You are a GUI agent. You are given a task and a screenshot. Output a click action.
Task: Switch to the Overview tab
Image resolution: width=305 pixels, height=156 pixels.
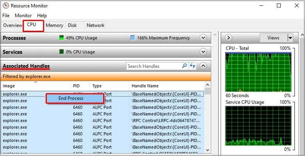click(x=12, y=25)
